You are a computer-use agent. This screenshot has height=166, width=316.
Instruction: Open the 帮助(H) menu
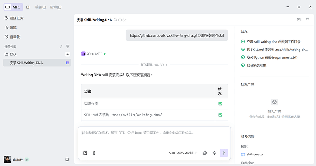(55, 7)
